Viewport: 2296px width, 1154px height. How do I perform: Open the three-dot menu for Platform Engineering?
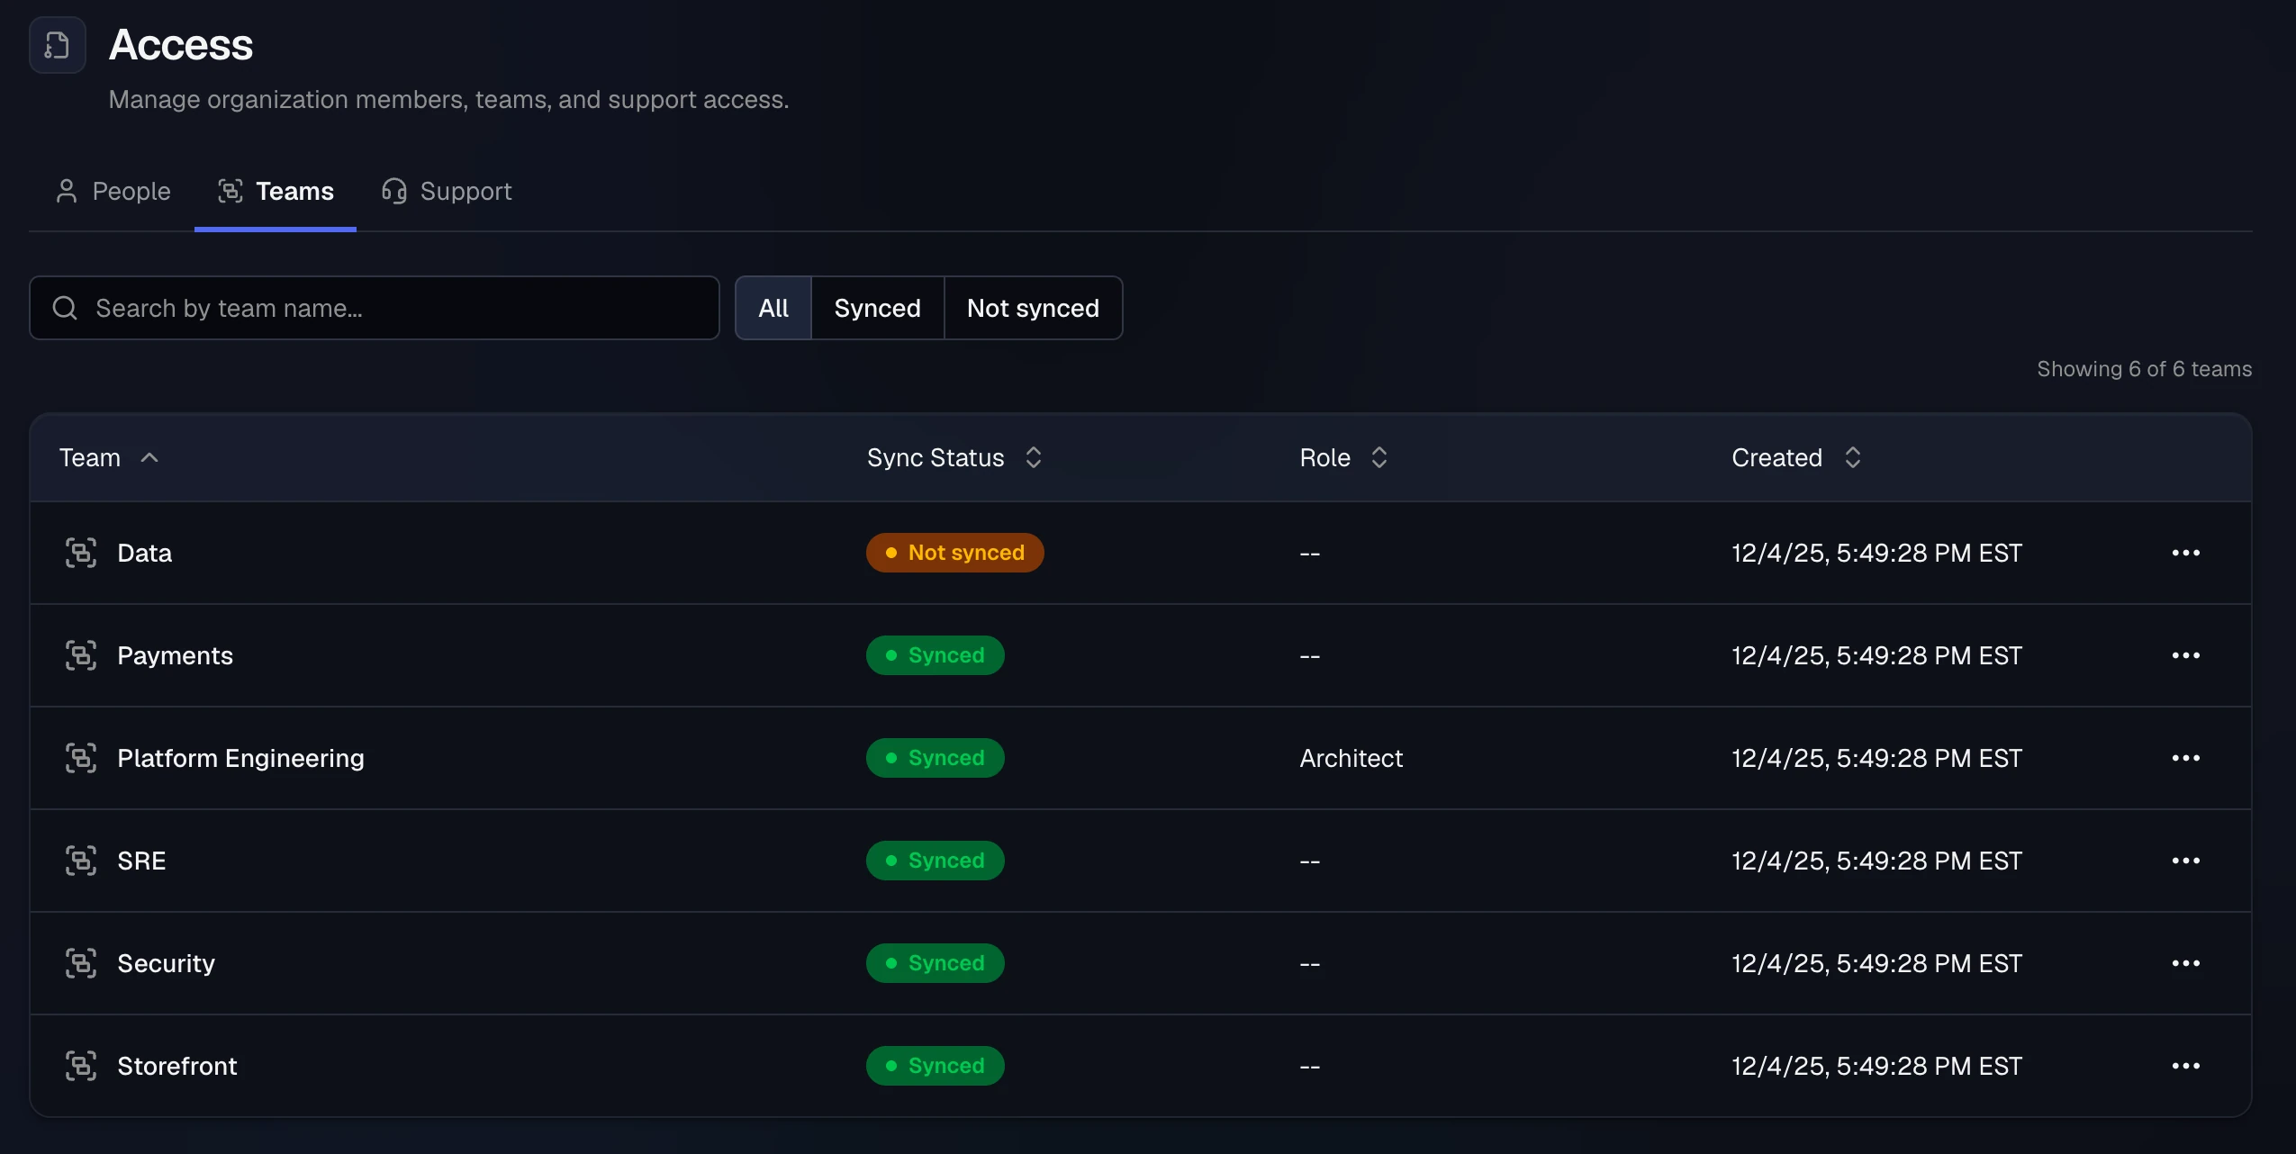(2186, 758)
